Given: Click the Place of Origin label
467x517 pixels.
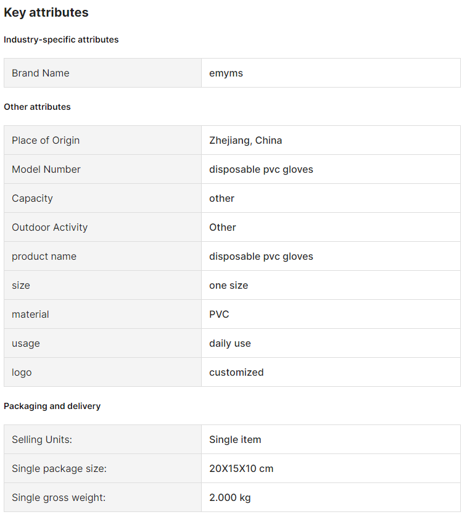Looking at the screenshot, I should pos(46,141).
